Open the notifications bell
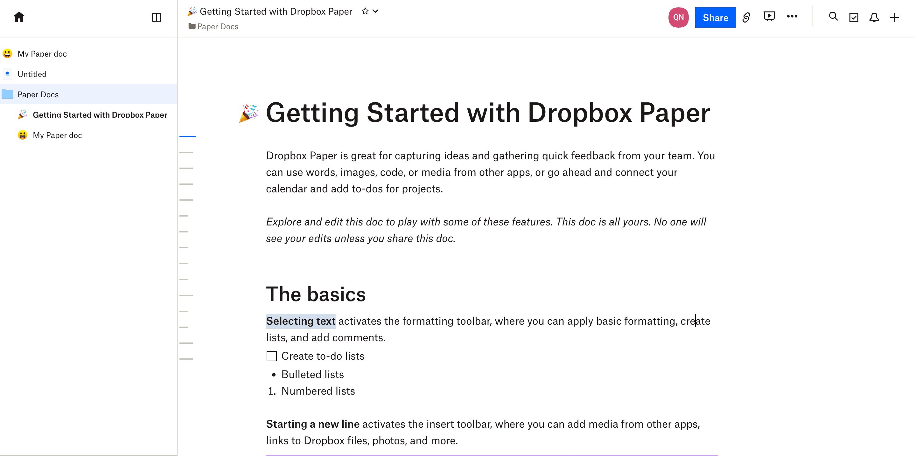The width and height of the screenshot is (915, 456). [x=874, y=17]
